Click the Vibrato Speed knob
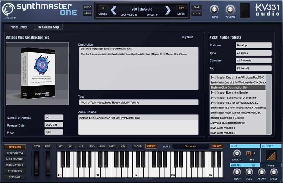Viewport: 283px width, 183px height. [x=274, y=172]
